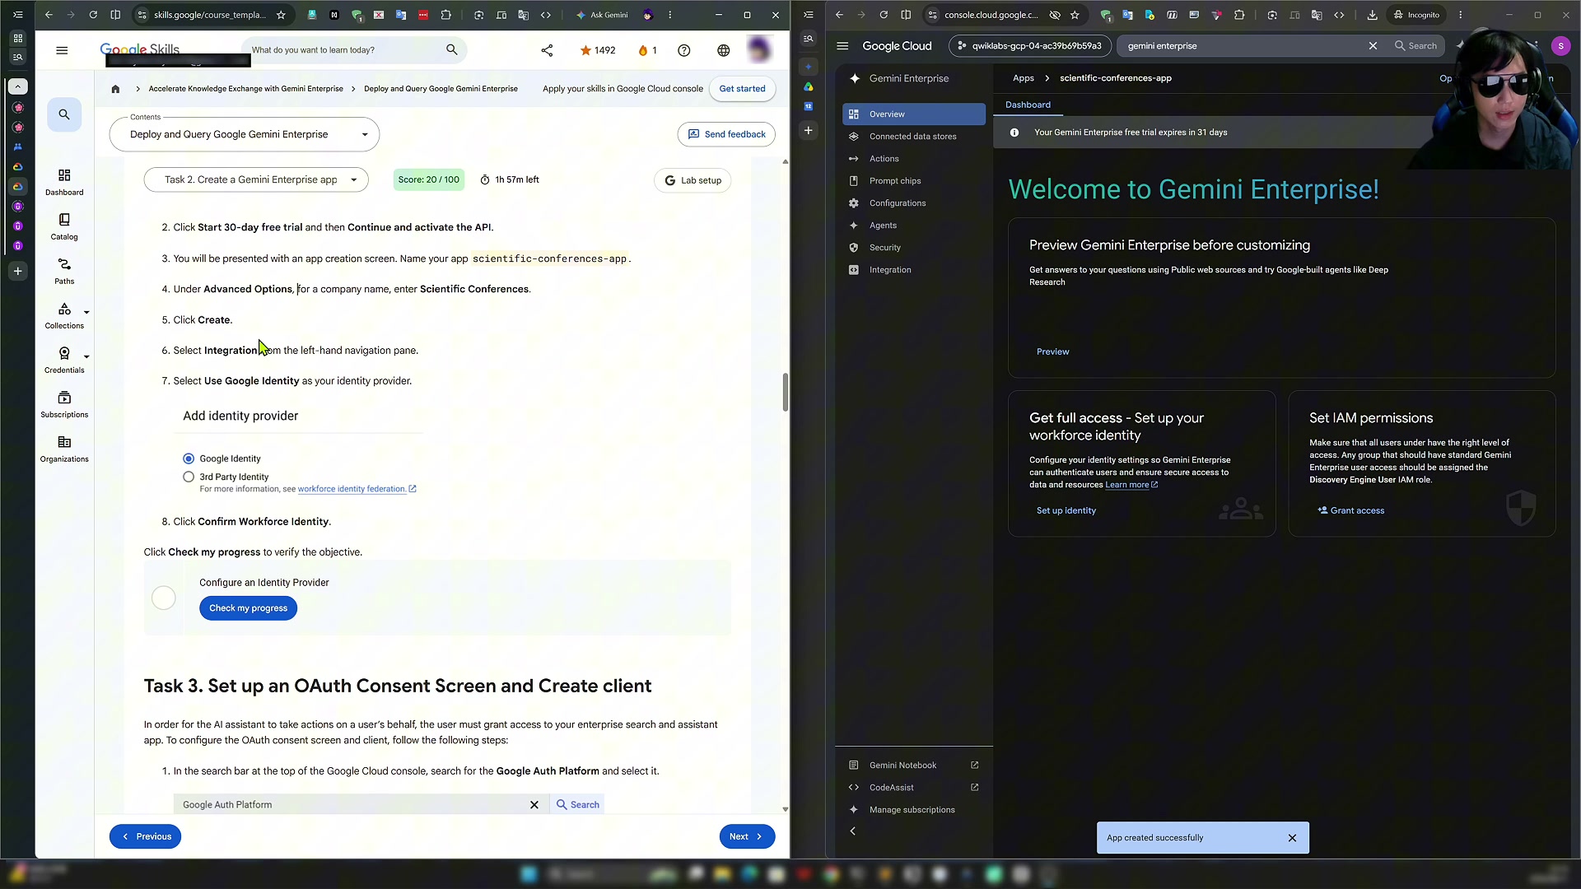Click the light-blue search button in sidebar
1581x889 pixels.
64,114
